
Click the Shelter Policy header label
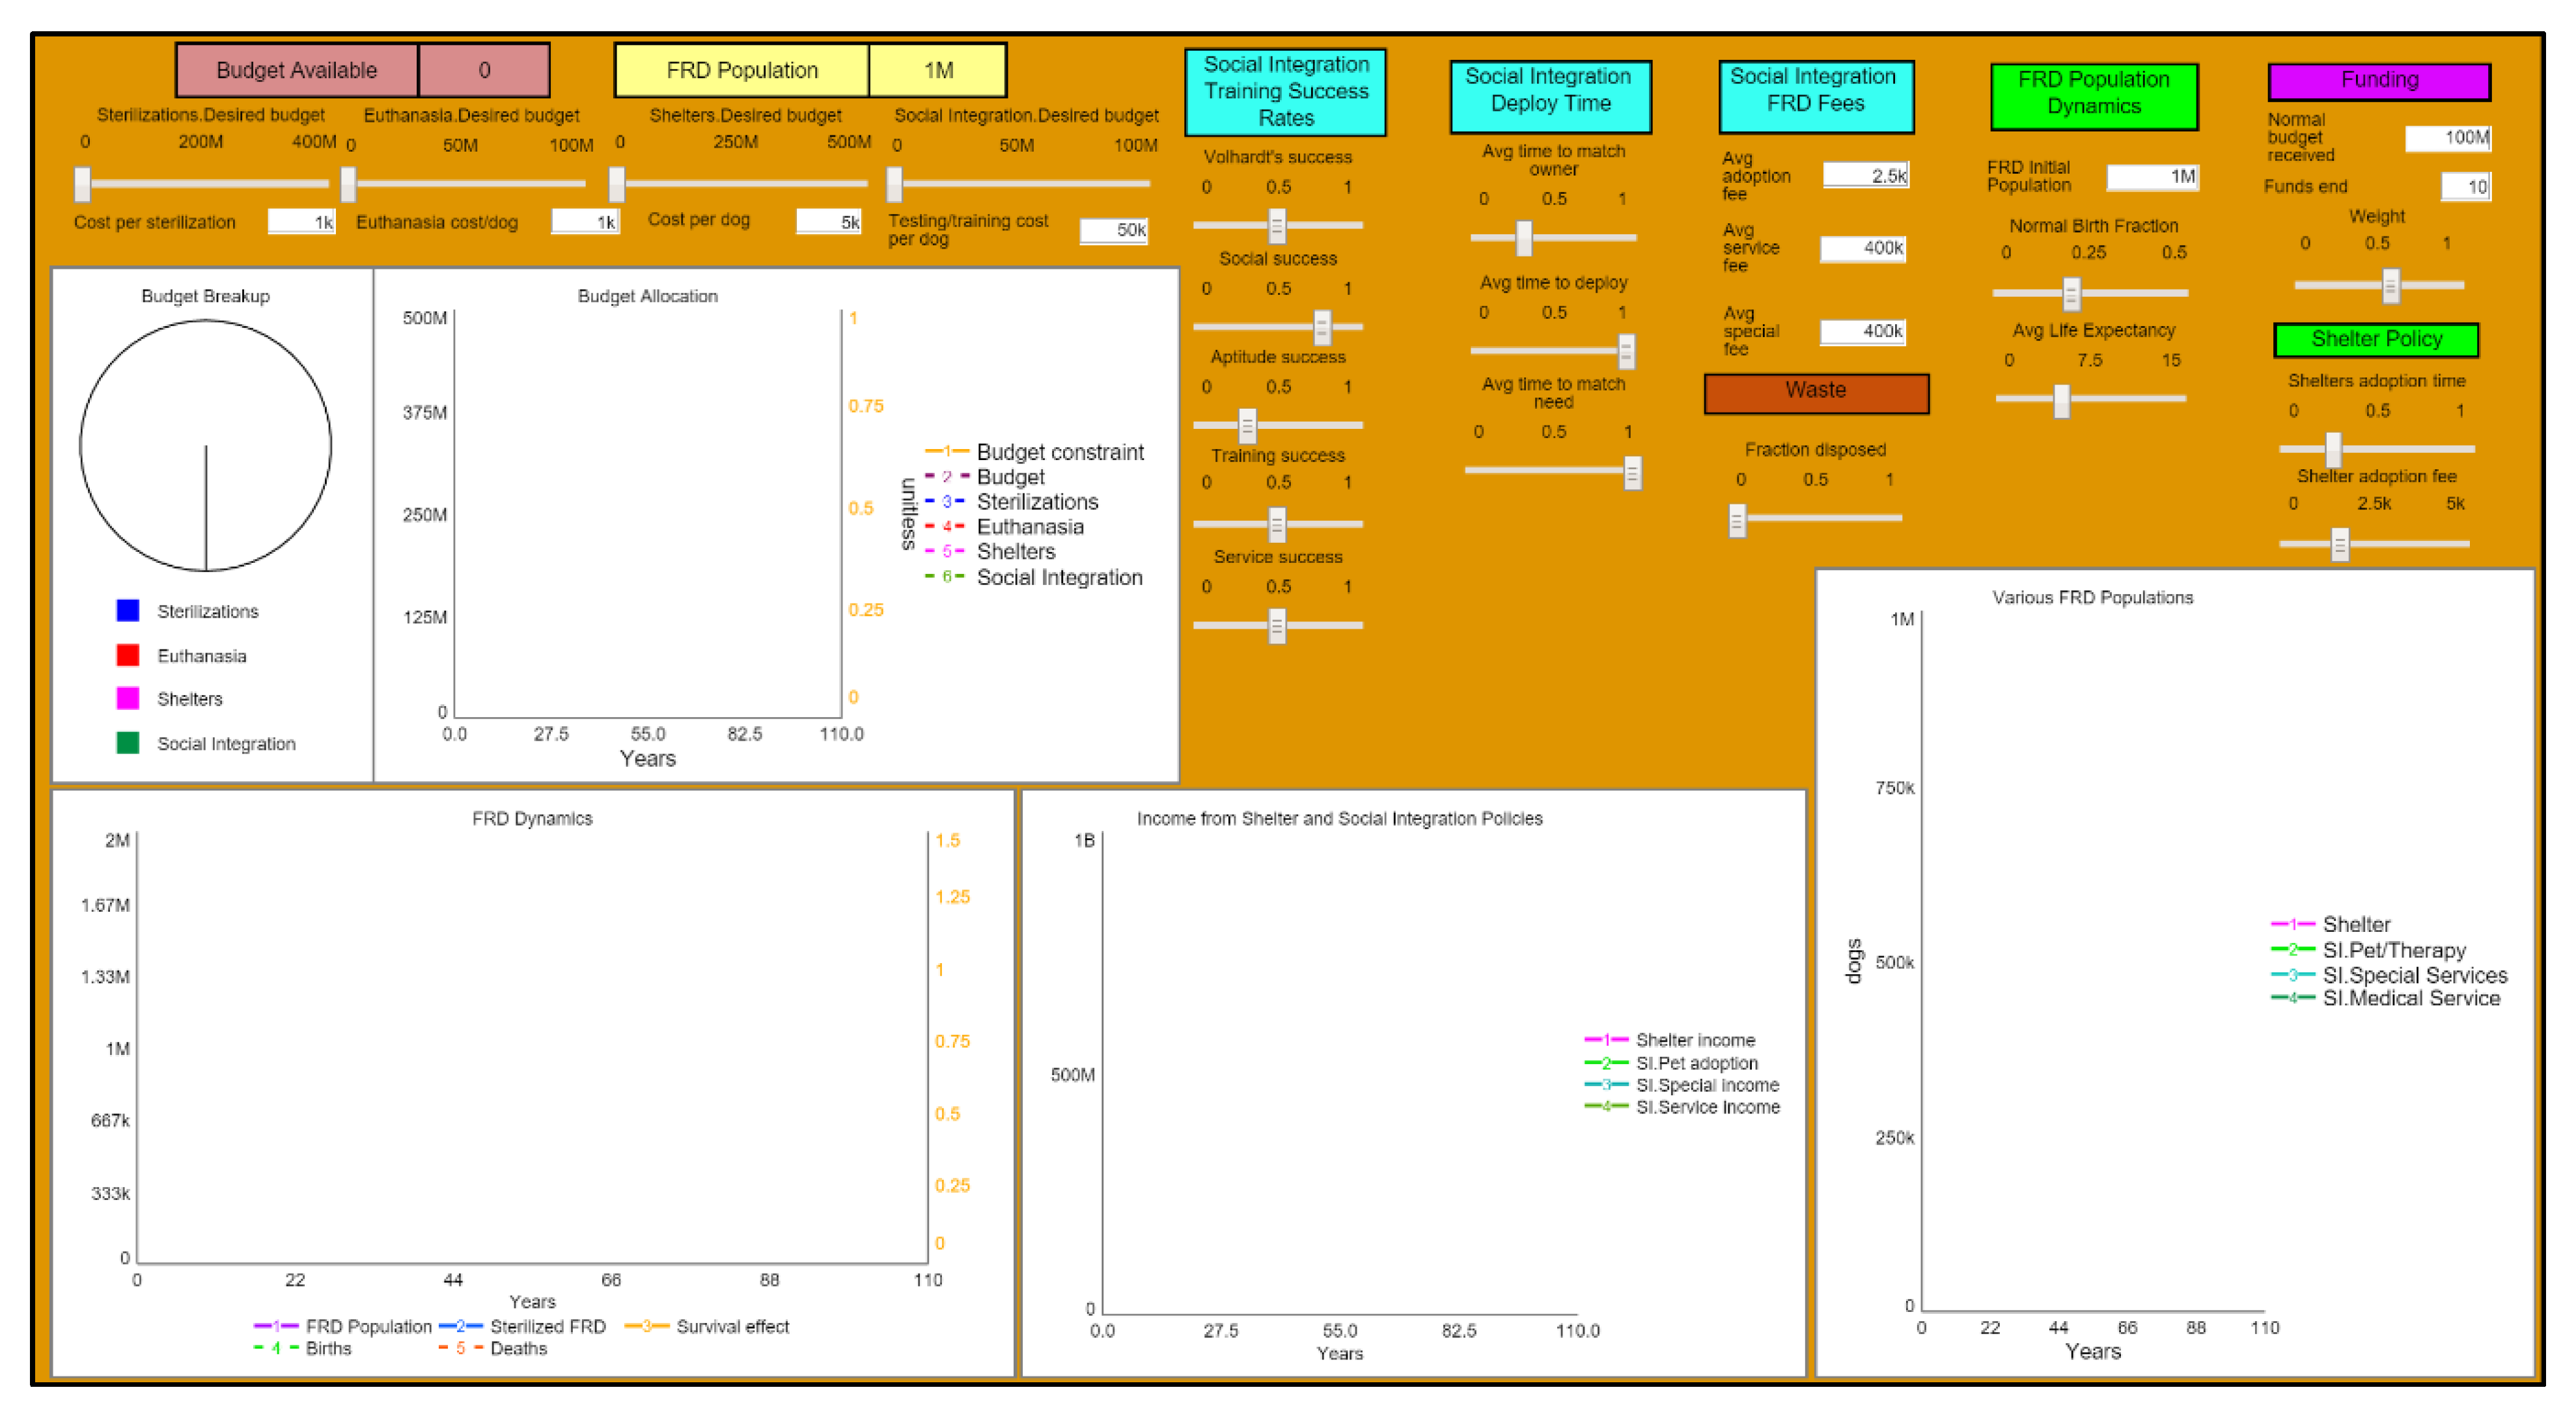click(x=2376, y=340)
